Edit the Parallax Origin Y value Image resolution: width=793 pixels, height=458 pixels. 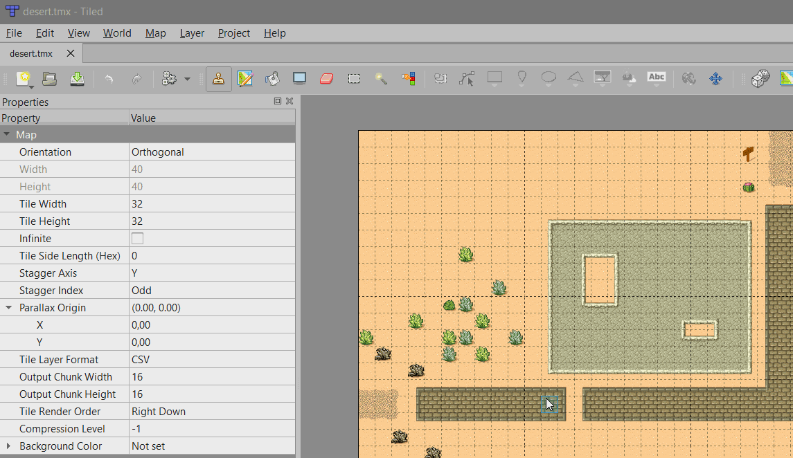(x=212, y=342)
